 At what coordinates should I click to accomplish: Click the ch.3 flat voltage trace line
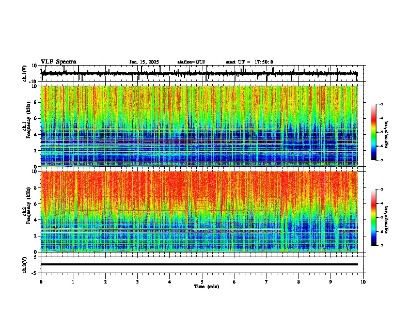pos(199,264)
